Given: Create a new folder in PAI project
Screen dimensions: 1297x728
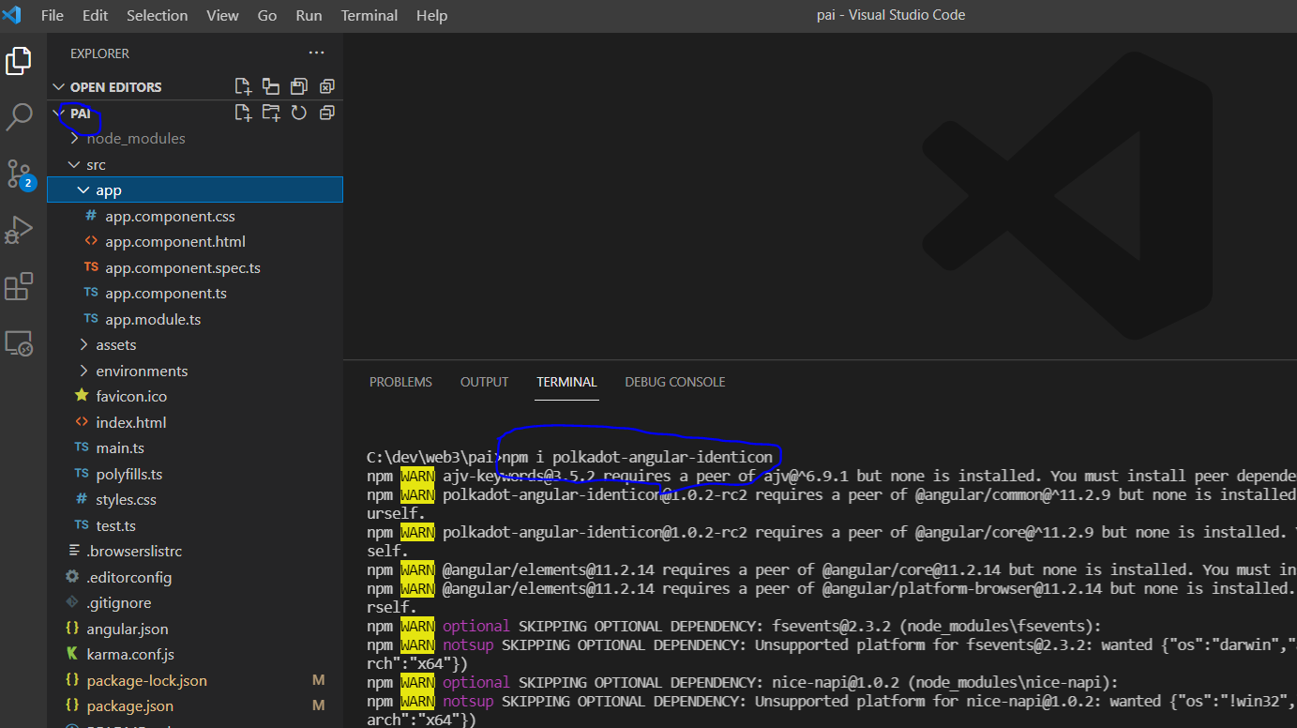Looking at the screenshot, I should tap(271, 113).
